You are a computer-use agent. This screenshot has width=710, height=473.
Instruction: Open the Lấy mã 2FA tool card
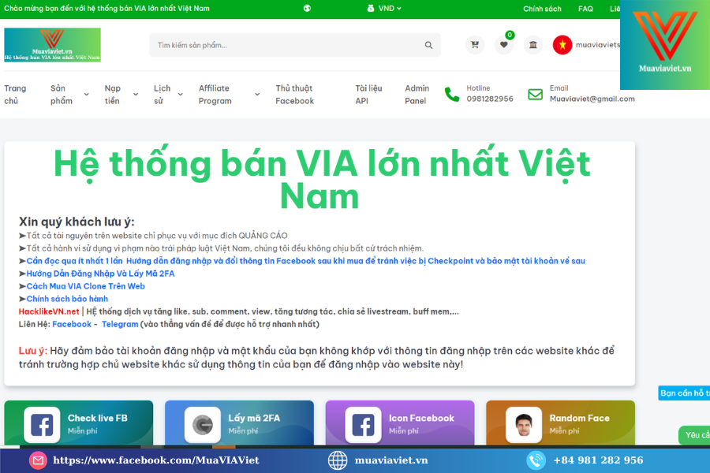239,423
